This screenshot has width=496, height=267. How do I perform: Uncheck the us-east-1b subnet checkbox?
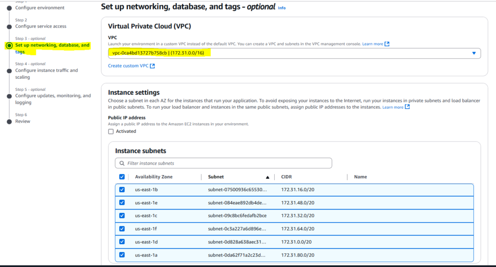coord(122,190)
